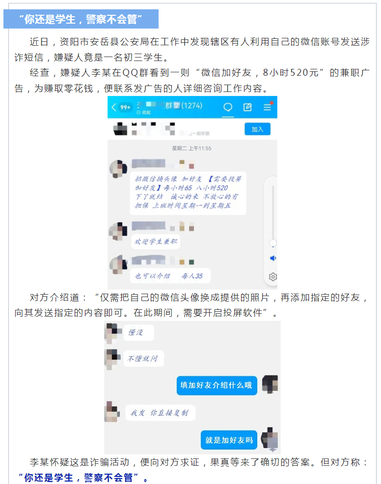Click the sender avatar beside 懂没 message
The width and height of the screenshot is (381, 484).
point(112,333)
